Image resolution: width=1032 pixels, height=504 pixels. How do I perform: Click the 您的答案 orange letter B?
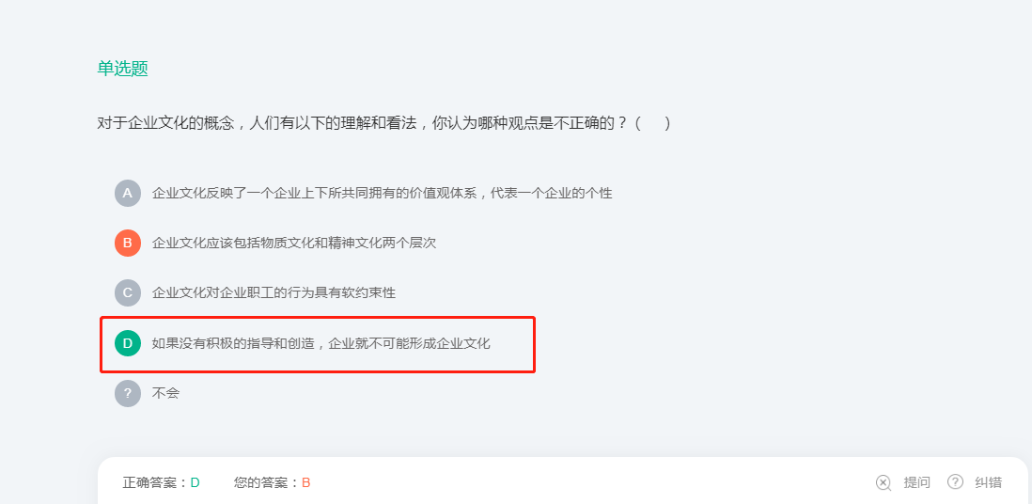(306, 483)
